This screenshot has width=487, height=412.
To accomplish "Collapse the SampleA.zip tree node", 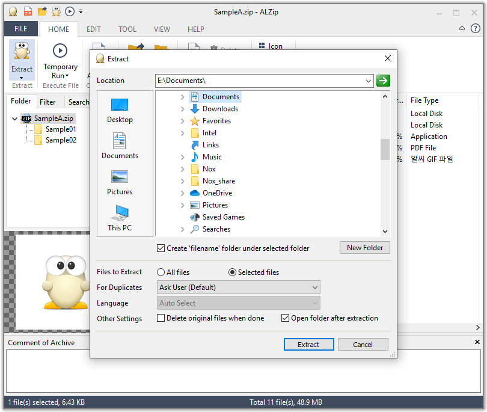I will (14, 118).
